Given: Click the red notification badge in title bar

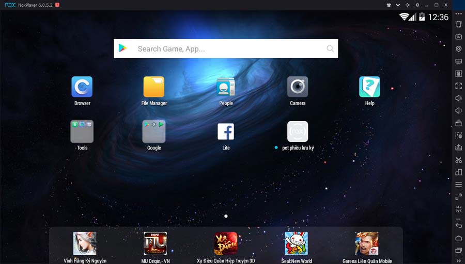Looking at the screenshot, I should [x=57, y=5].
